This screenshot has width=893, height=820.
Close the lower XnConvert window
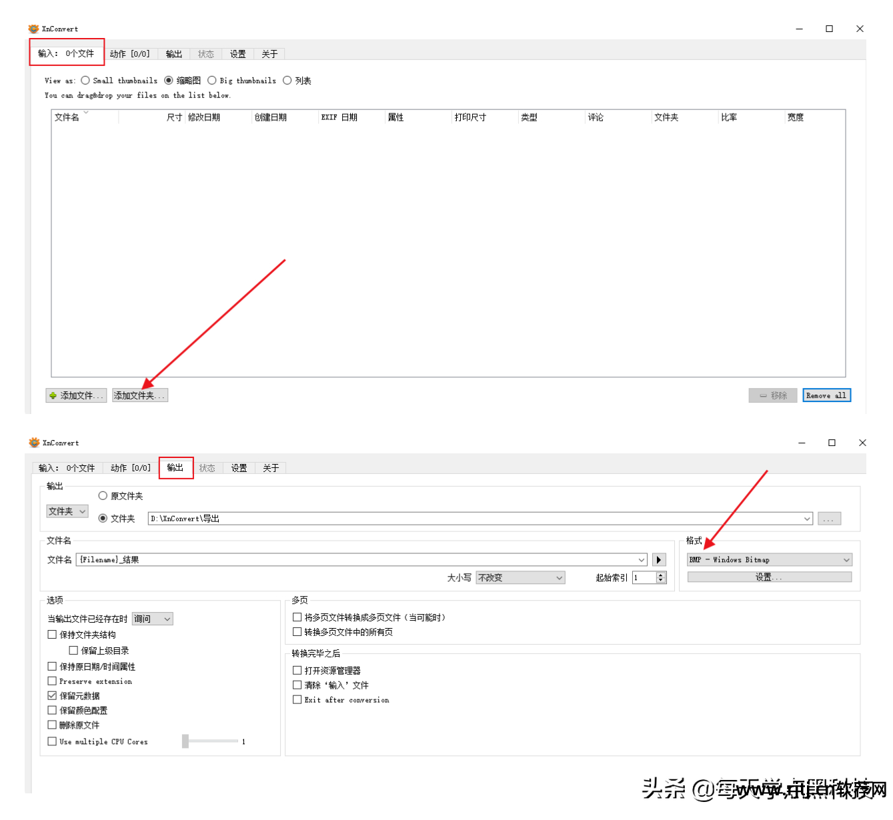(862, 443)
